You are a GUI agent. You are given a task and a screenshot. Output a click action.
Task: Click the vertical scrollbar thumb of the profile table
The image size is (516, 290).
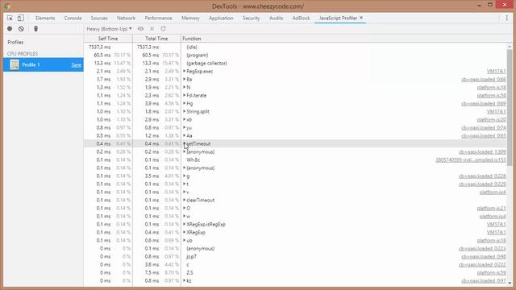tap(510, 108)
